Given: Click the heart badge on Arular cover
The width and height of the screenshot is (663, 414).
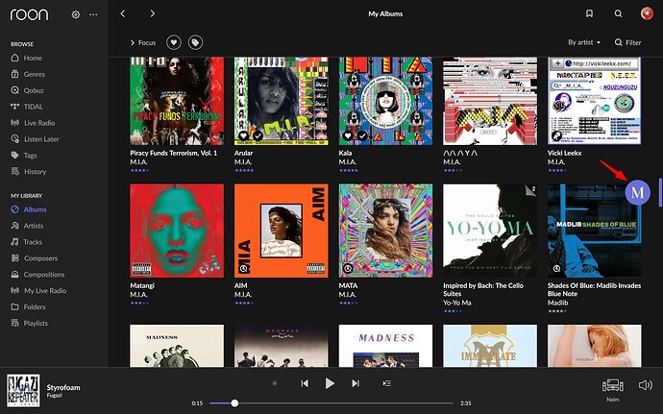Looking at the screenshot, I should coord(243,135).
